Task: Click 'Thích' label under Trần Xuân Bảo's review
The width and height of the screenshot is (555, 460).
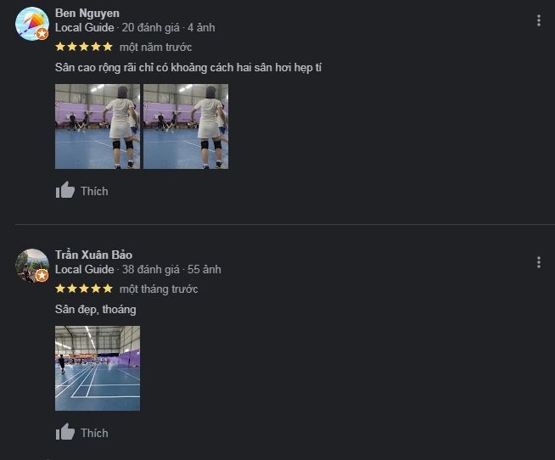Action: coord(94,433)
